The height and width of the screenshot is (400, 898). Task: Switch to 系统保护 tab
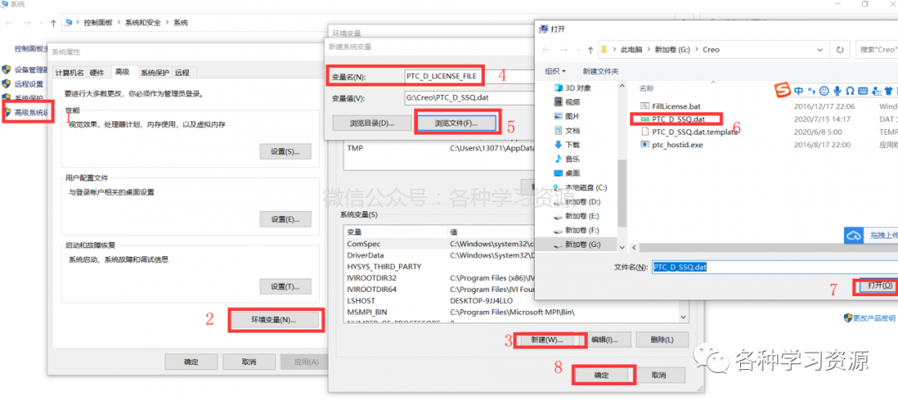(x=155, y=73)
